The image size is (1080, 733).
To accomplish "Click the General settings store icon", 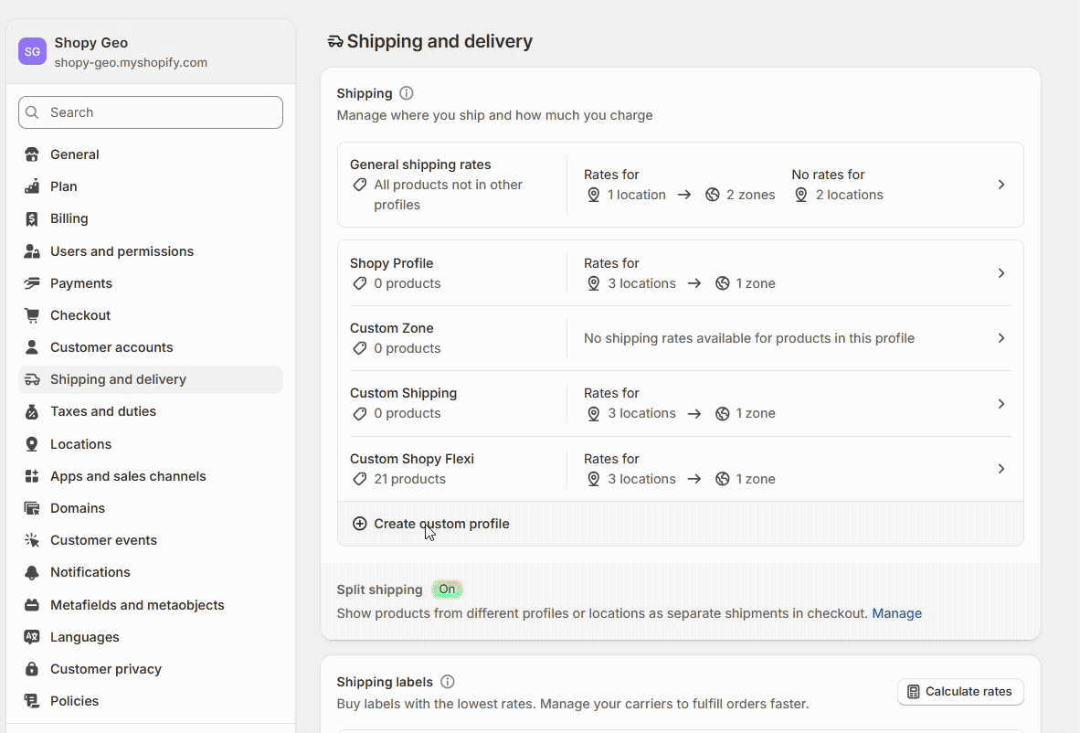I will 32,154.
